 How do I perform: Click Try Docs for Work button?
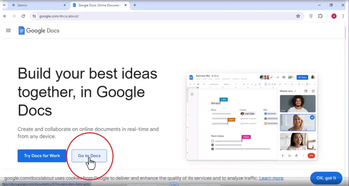(x=42, y=156)
